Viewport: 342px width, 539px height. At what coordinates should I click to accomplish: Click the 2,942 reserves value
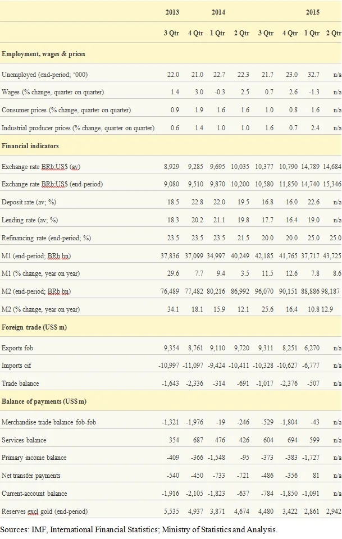tap(334, 511)
